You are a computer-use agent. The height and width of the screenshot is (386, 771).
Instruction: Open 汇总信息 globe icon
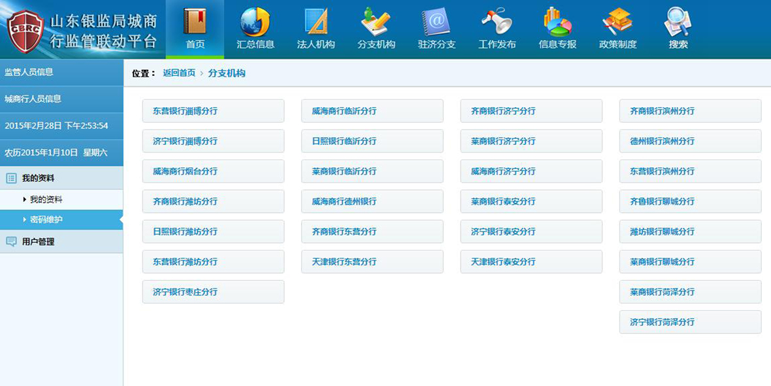[x=255, y=22]
